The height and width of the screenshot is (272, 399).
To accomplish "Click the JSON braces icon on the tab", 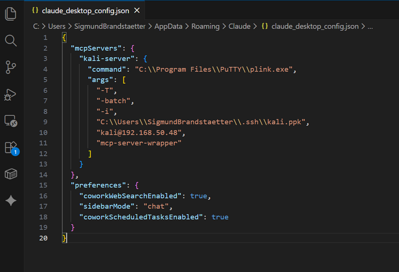I will click(x=35, y=10).
